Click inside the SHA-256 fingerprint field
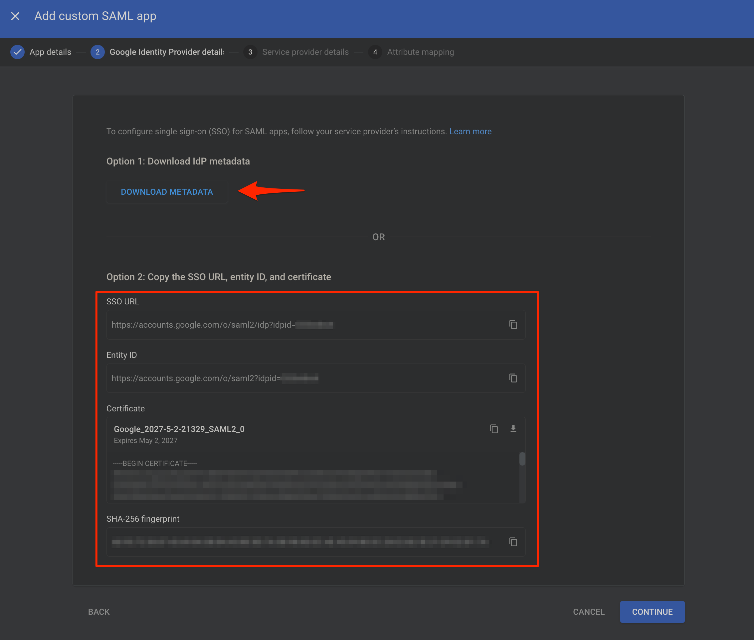Viewport: 754px width, 640px height. pyautogui.click(x=316, y=542)
